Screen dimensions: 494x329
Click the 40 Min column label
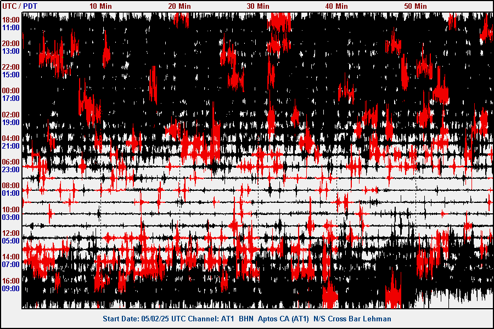click(x=336, y=6)
